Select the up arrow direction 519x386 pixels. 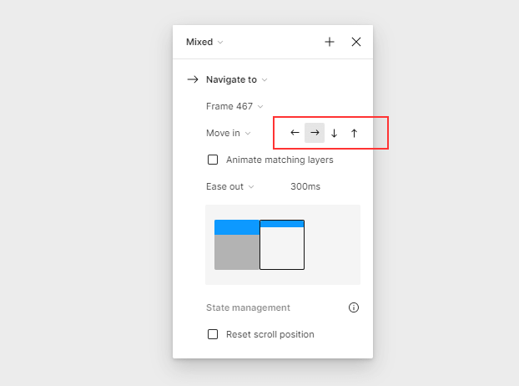[x=354, y=133]
